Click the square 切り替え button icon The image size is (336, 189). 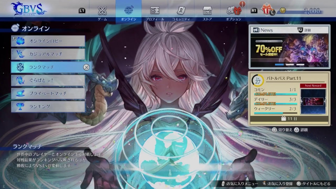[275, 130]
